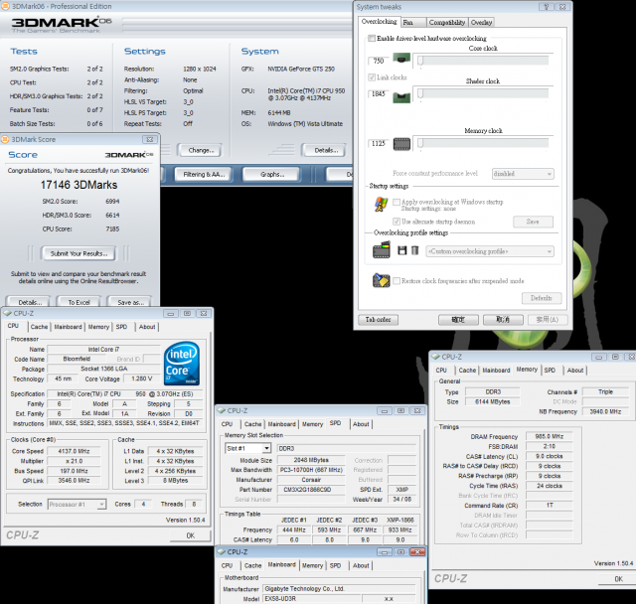
Task: Click CPU-Z icon in the Mainboard window title
Action: (222, 551)
